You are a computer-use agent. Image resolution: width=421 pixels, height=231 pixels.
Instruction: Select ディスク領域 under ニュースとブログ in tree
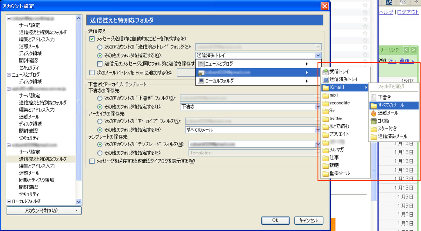[x=30, y=82]
